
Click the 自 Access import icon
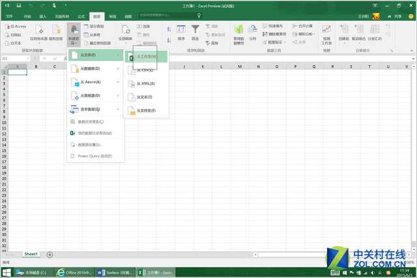(7, 26)
